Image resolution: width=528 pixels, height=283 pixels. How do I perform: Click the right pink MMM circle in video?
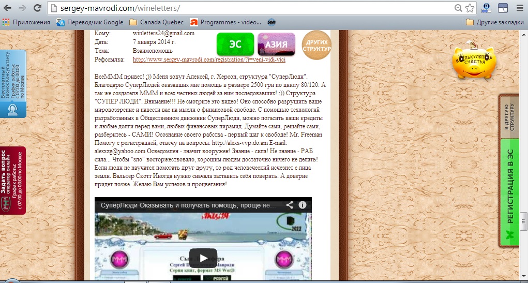[284, 259]
